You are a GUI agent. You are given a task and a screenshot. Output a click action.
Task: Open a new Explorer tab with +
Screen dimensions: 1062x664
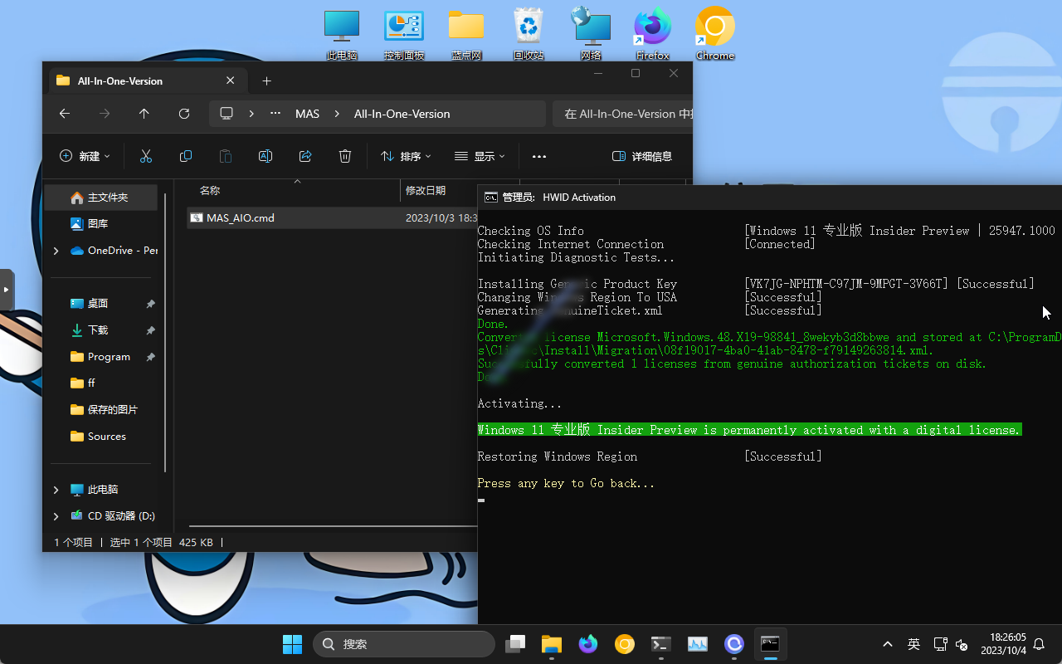click(x=266, y=81)
